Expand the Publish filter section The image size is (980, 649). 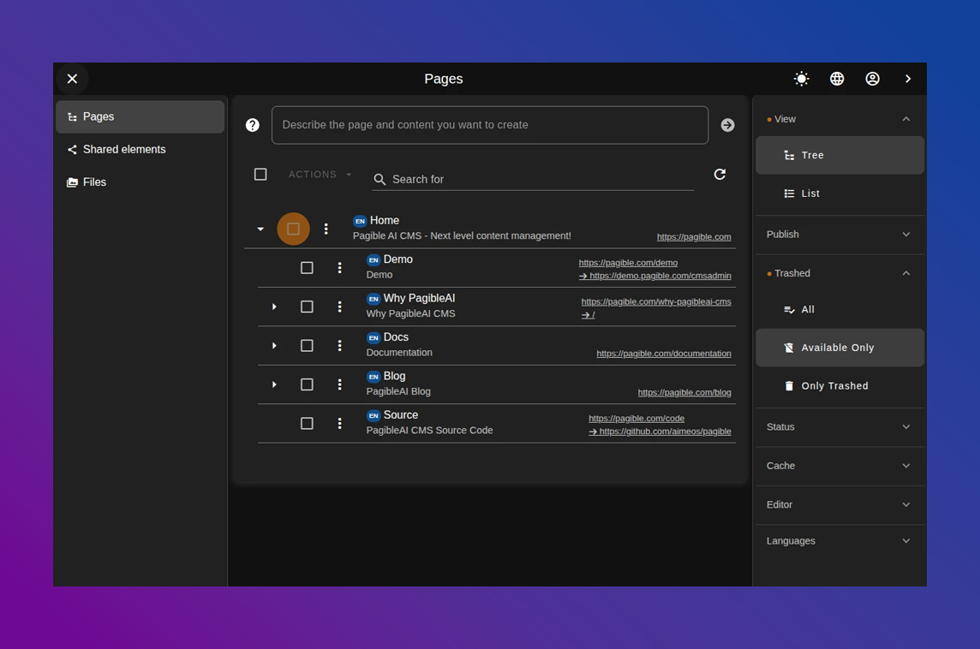839,235
